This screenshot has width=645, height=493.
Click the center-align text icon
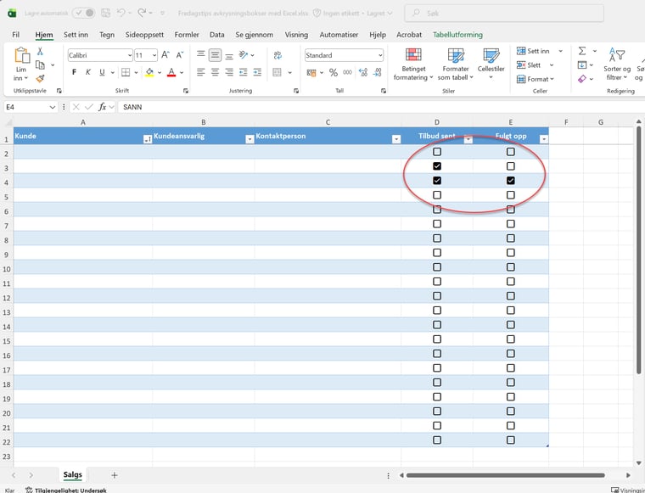point(215,72)
